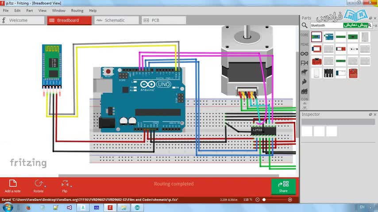Click the bins list down arrow
Screen dimensions: 378x212
(305, 108)
